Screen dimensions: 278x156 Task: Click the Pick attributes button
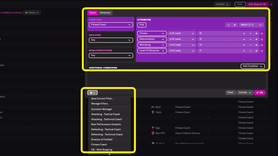pyautogui.click(x=142, y=25)
